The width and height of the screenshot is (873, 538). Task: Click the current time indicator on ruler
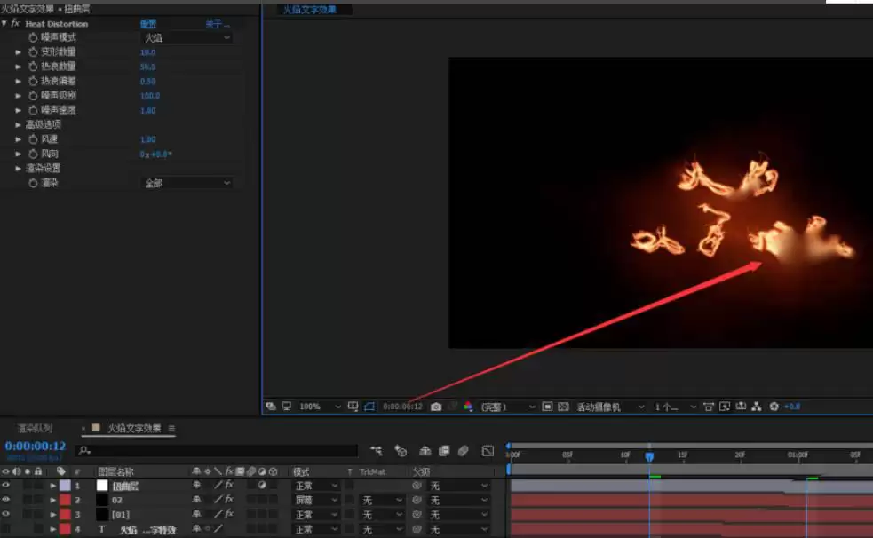point(649,457)
